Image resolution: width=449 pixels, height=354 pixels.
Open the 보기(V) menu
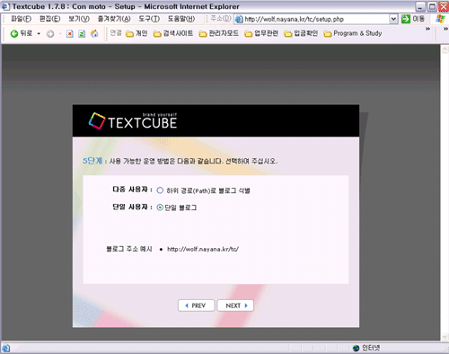79,19
